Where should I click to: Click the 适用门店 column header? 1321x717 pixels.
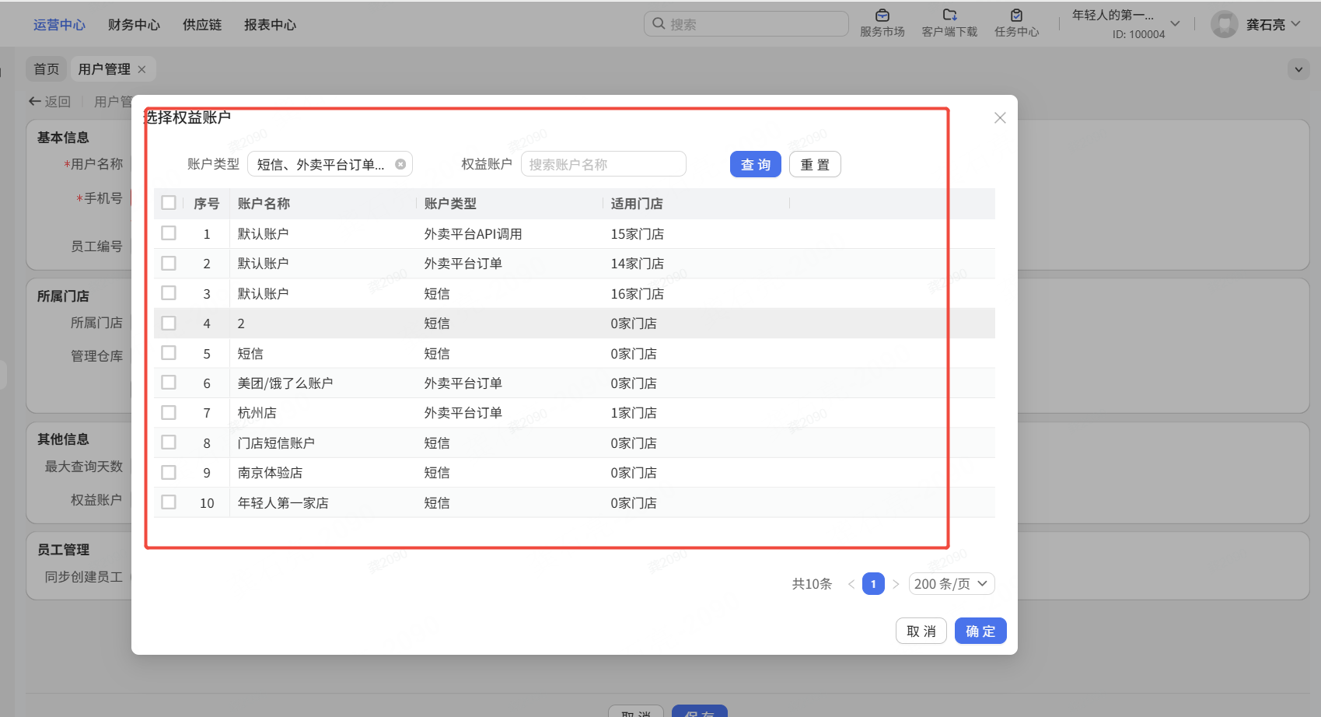pos(637,204)
